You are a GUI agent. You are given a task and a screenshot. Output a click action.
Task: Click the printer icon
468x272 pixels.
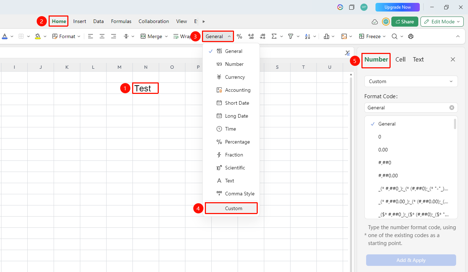point(411,36)
